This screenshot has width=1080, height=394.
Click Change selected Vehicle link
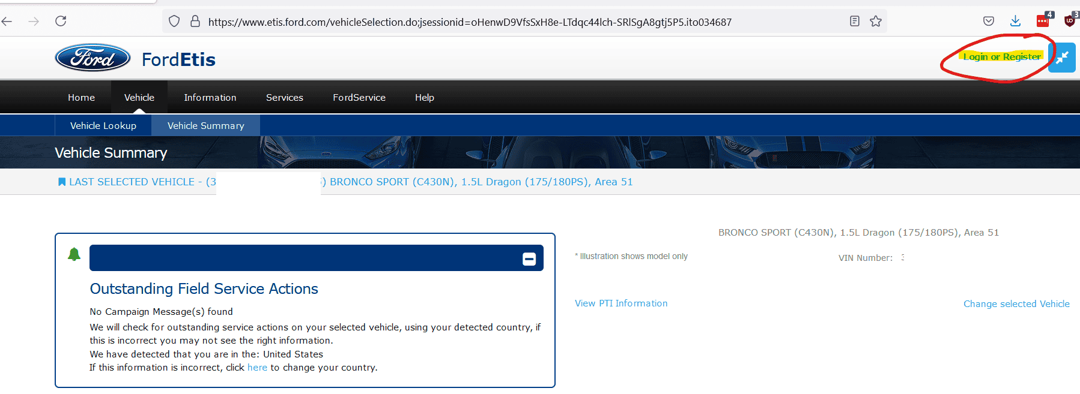pos(1016,304)
